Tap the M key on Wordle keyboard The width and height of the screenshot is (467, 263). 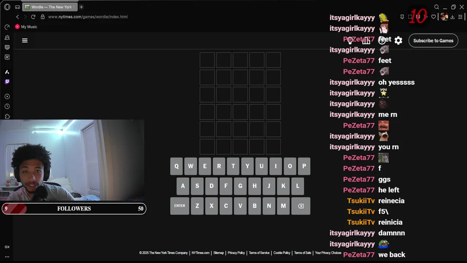tap(283, 206)
